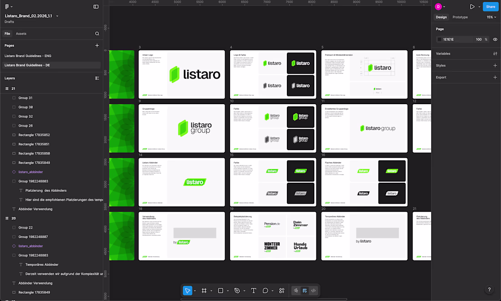Open the Move tools dropdown arrow
The height and width of the screenshot is (301, 501).
(194, 291)
